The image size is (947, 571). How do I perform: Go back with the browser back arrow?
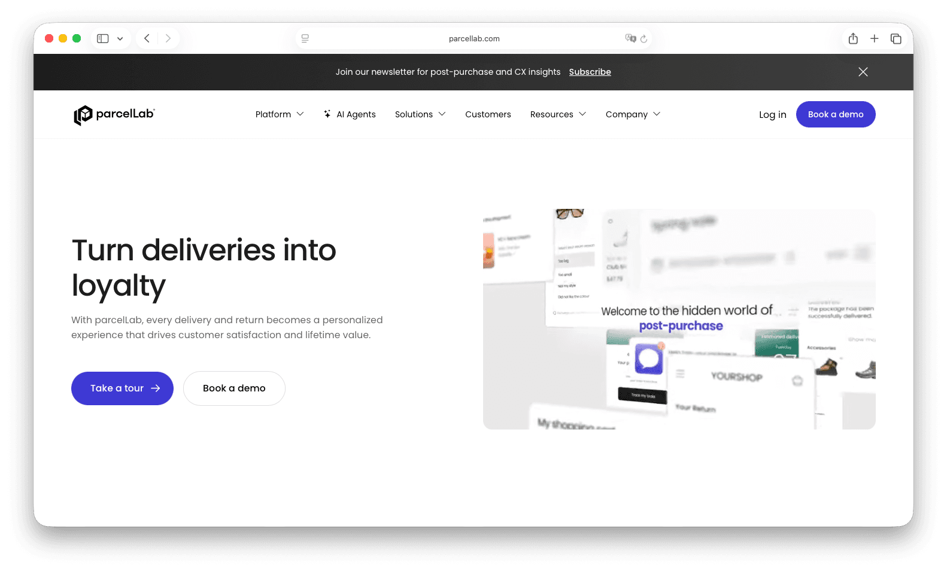coord(147,38)
